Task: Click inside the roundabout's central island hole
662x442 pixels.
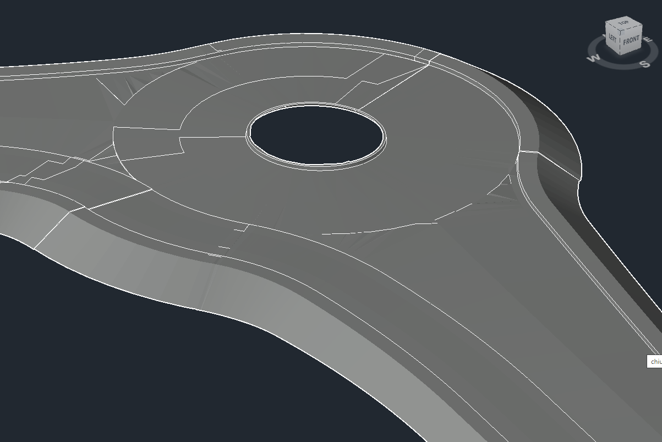Action: click(x=316, y=134)
